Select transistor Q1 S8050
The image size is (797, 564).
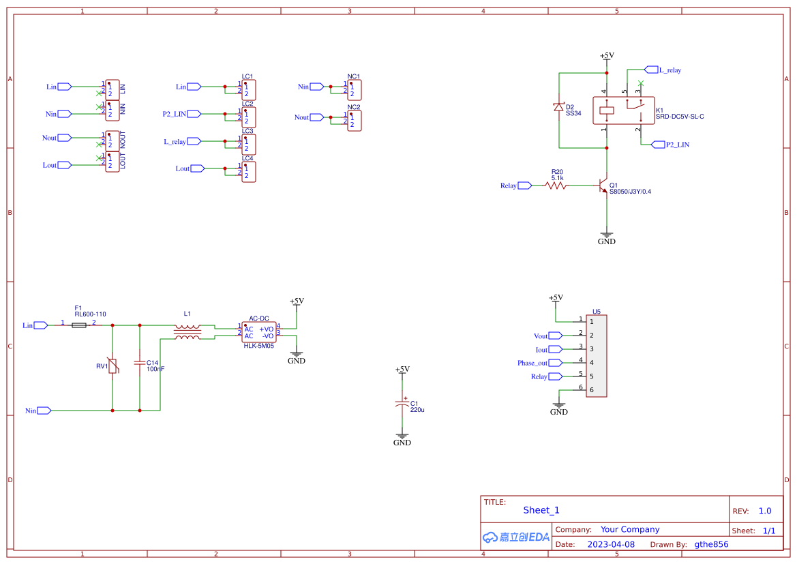click(x=603, y=186)
